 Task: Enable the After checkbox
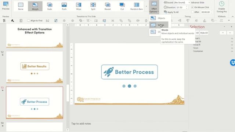point(192,12)
